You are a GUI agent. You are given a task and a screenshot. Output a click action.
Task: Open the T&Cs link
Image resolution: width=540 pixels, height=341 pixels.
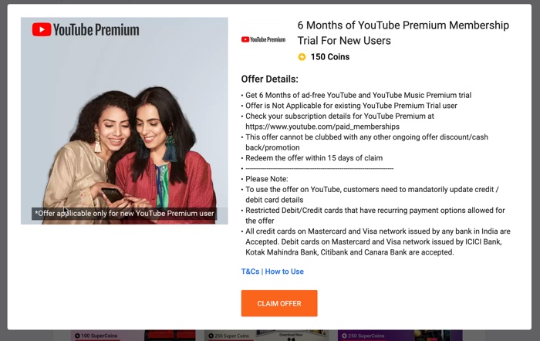(x=250, y=272)
